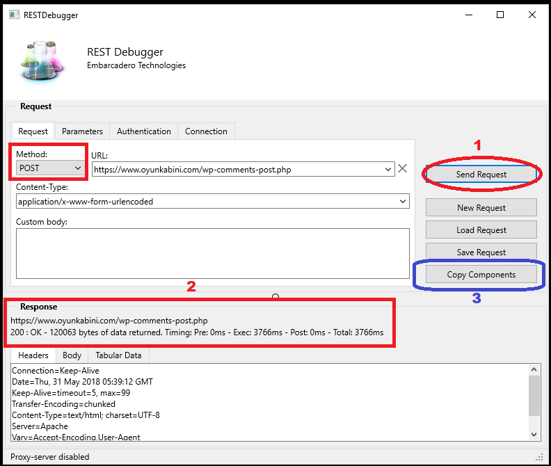Select the Content-Type=text/html; charset=UTF-8 line
Image resolution: width=551 pixels, height=466 pixels.
86,415
